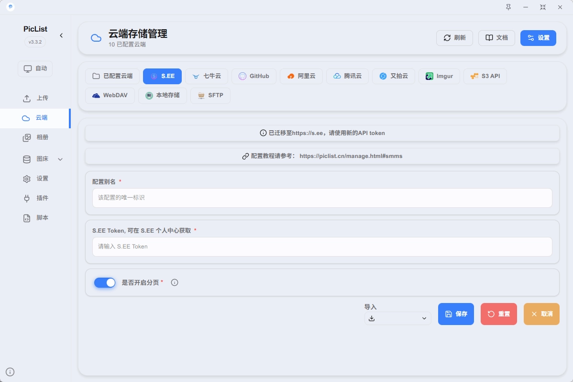Viewport: 573px width, 382px height.
Task: Go to 上传 in the sidebar
Action: (x=35, y=98)
